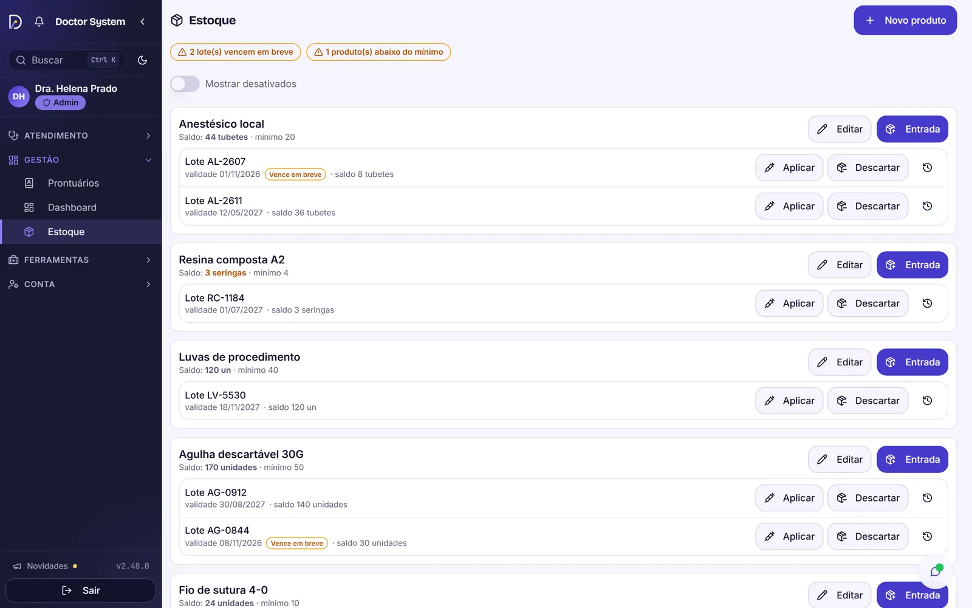The image size is (972, 608).
Task: Click the Doctor System logo
Action: click(x=15, y=22)
